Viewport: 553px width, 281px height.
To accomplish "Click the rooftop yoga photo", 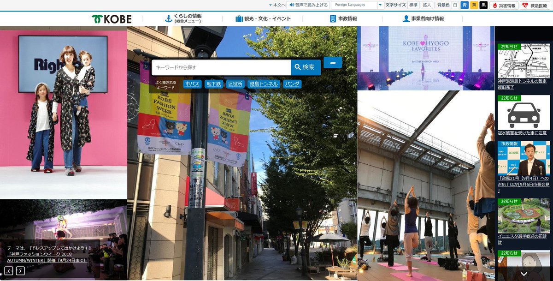I will 426,185.
